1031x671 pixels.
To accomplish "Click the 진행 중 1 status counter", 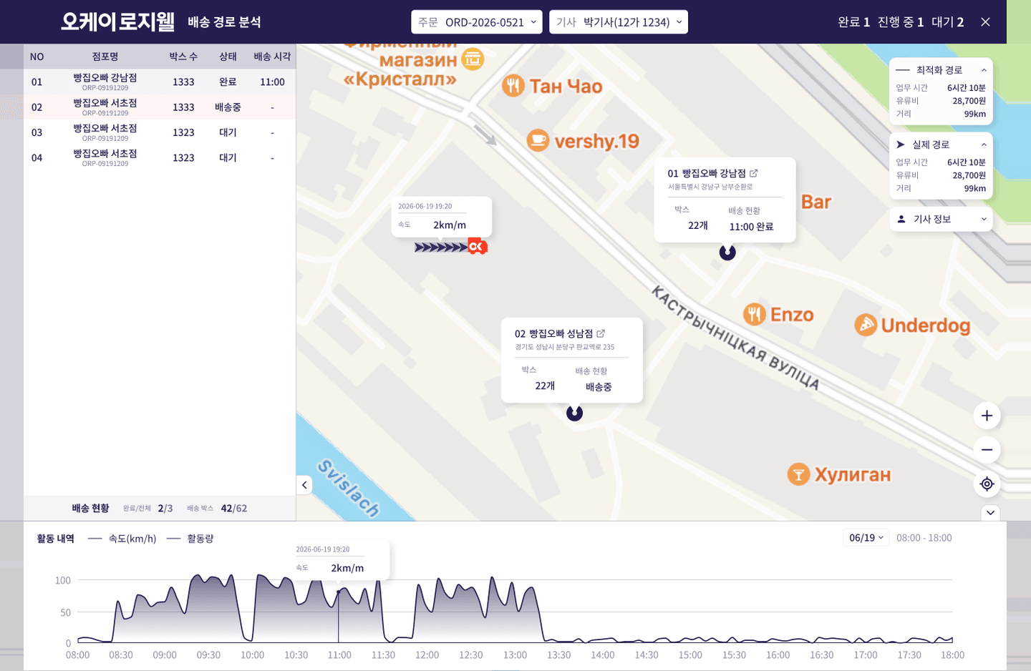I will pyautogui.click(x=901, y=22).
